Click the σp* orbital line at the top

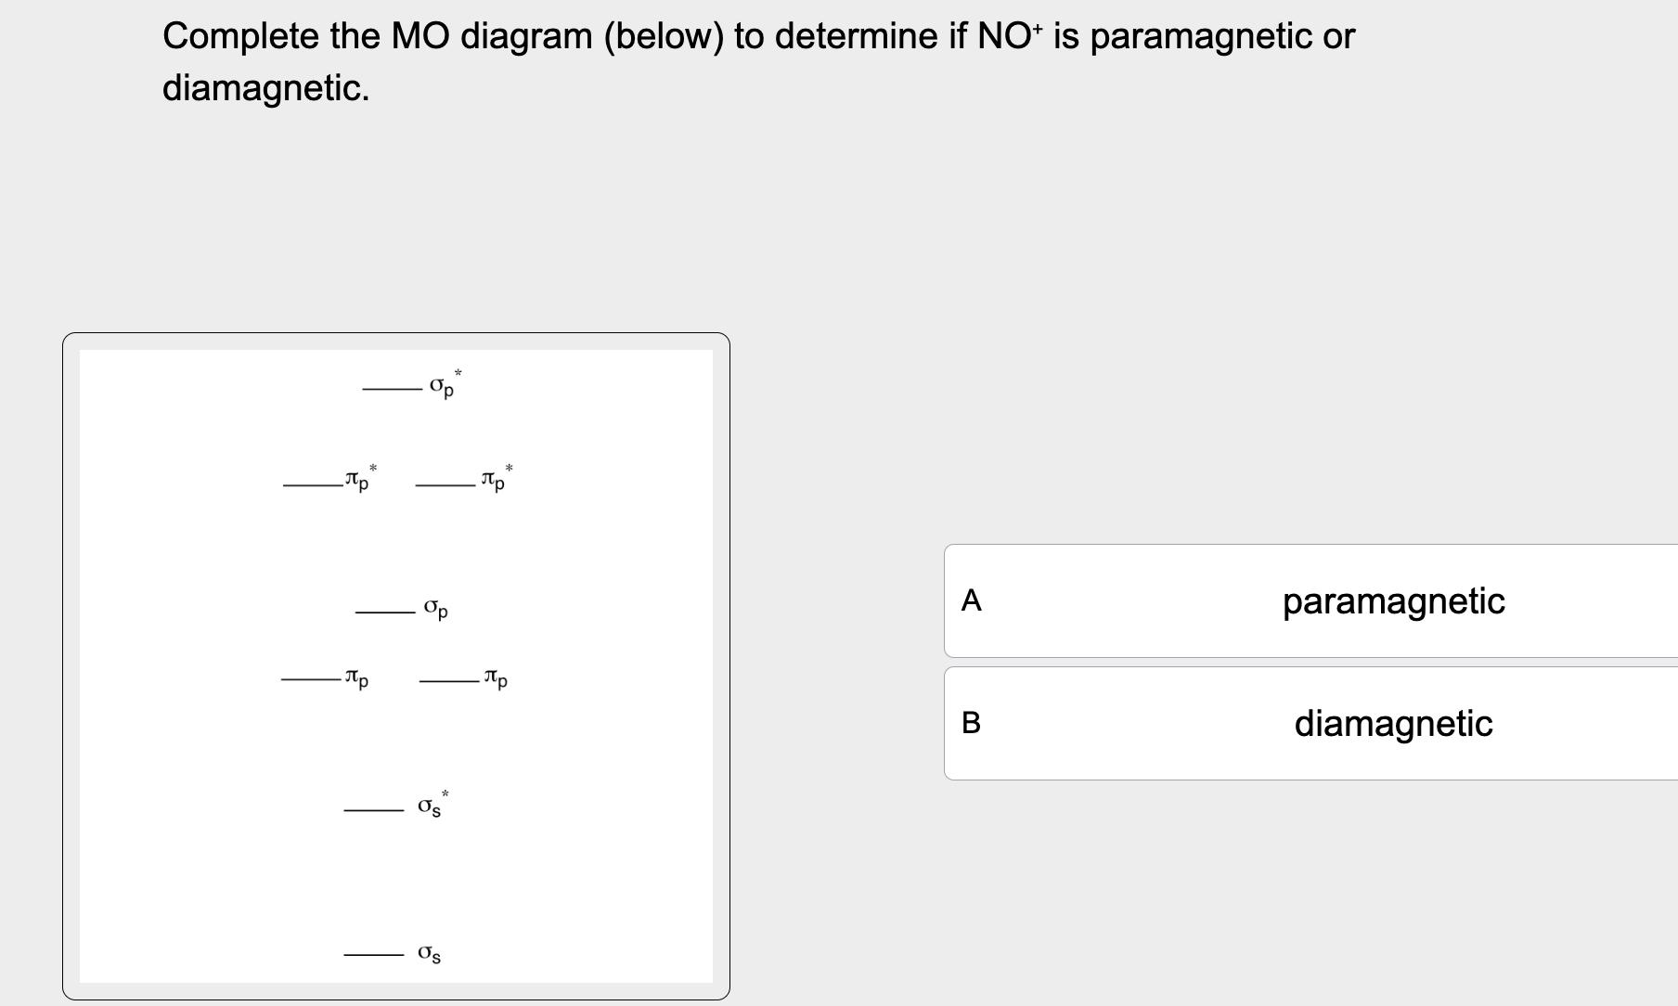pyautogui.click(x=392, y=391)
